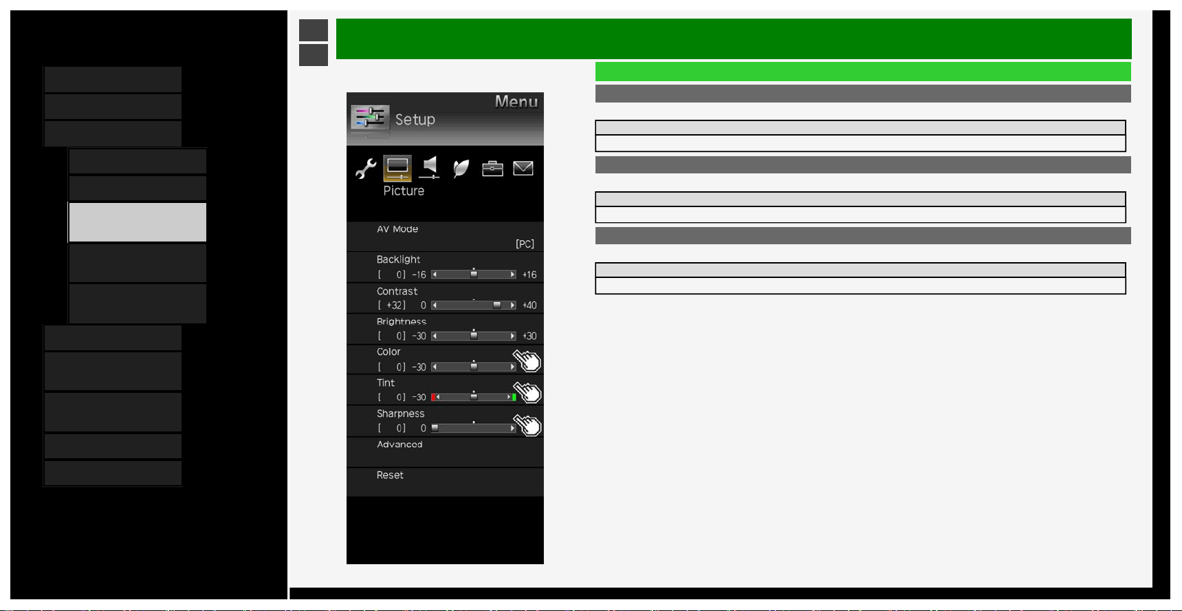Click Contrast slider left arrow

435,305
